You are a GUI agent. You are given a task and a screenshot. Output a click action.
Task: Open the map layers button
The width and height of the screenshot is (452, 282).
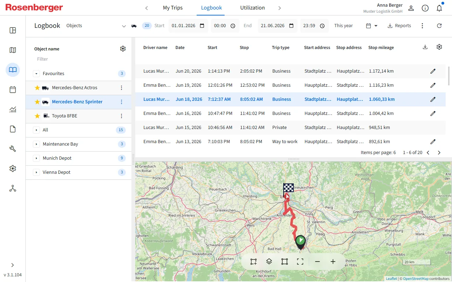pos(269,262)
